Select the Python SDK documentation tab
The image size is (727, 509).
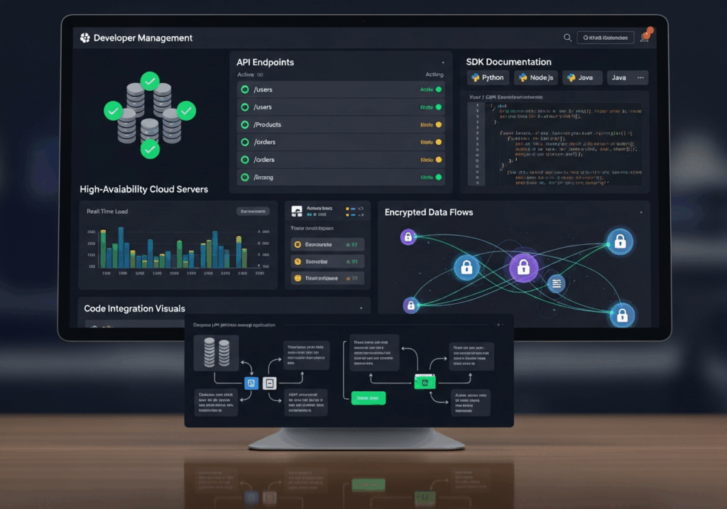point(488,77)
